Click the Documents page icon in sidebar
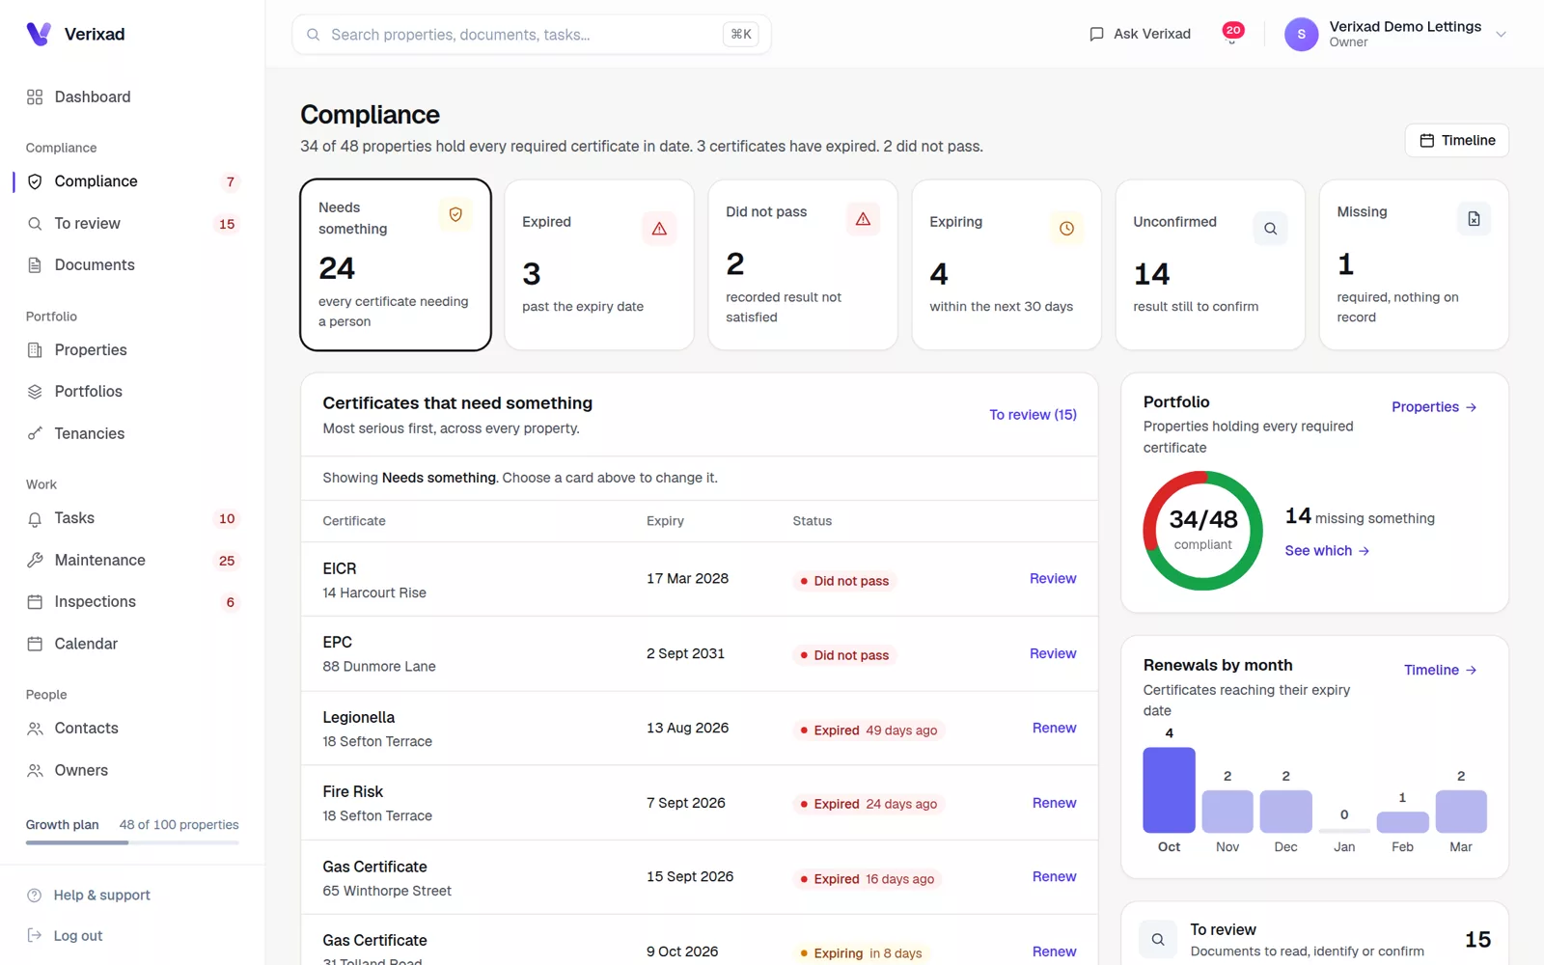The image size is (1544, 965). point(35,265)
